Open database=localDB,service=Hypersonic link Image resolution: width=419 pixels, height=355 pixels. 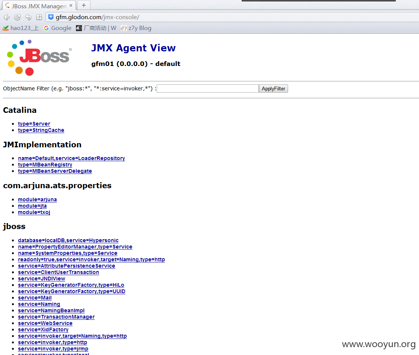[x=68, y=240]
